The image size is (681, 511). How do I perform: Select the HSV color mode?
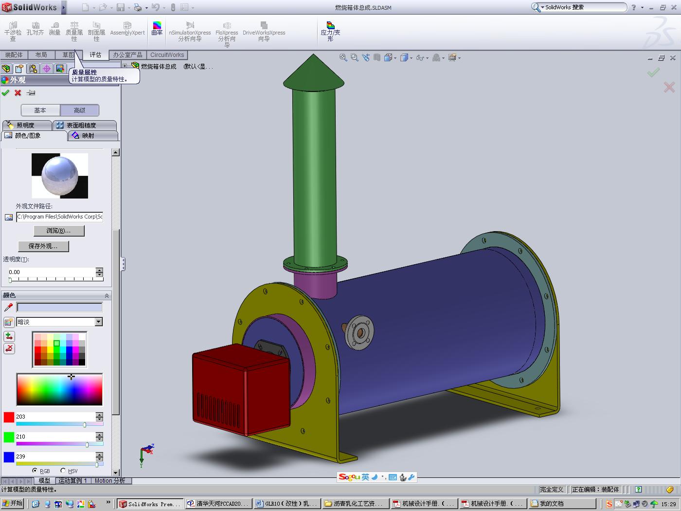click(x=63, y=471)
